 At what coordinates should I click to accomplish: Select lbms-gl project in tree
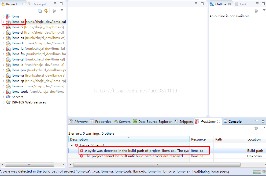click(38, 59)
